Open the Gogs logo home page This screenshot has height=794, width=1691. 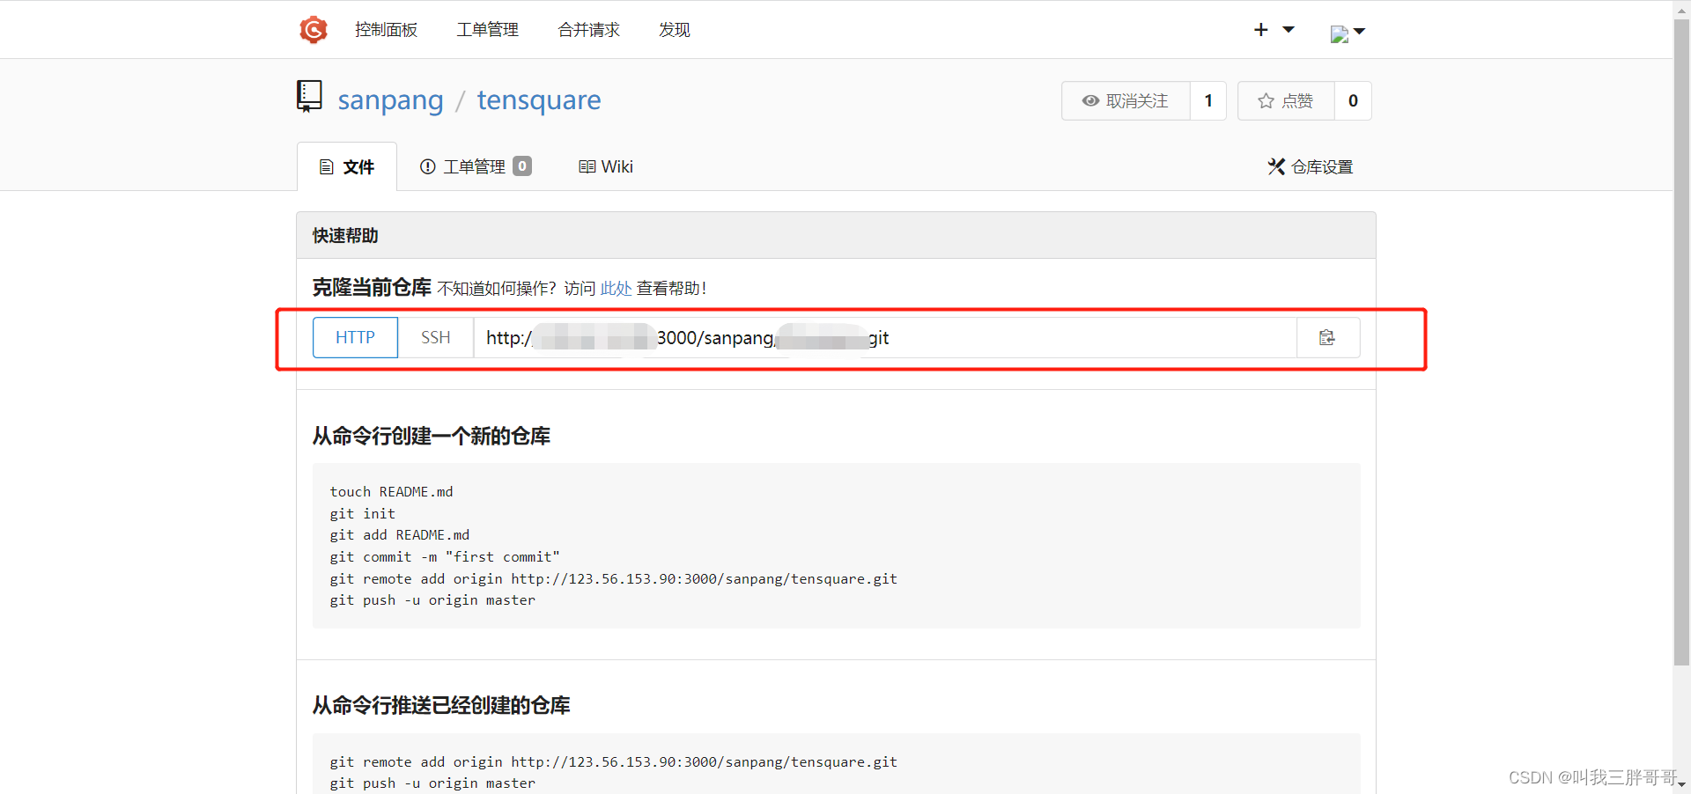tap(313, 30)
